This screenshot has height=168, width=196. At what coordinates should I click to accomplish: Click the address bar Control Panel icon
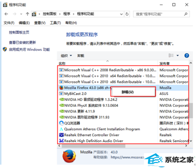(x=34, y=14)
